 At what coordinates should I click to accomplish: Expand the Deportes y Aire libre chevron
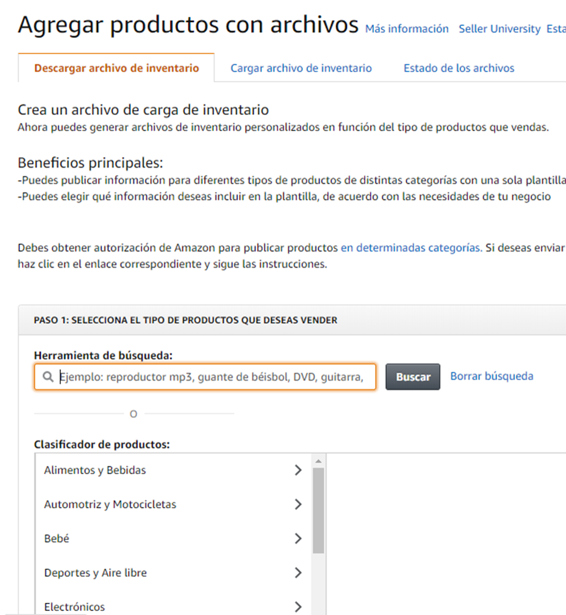coord(298,573)
